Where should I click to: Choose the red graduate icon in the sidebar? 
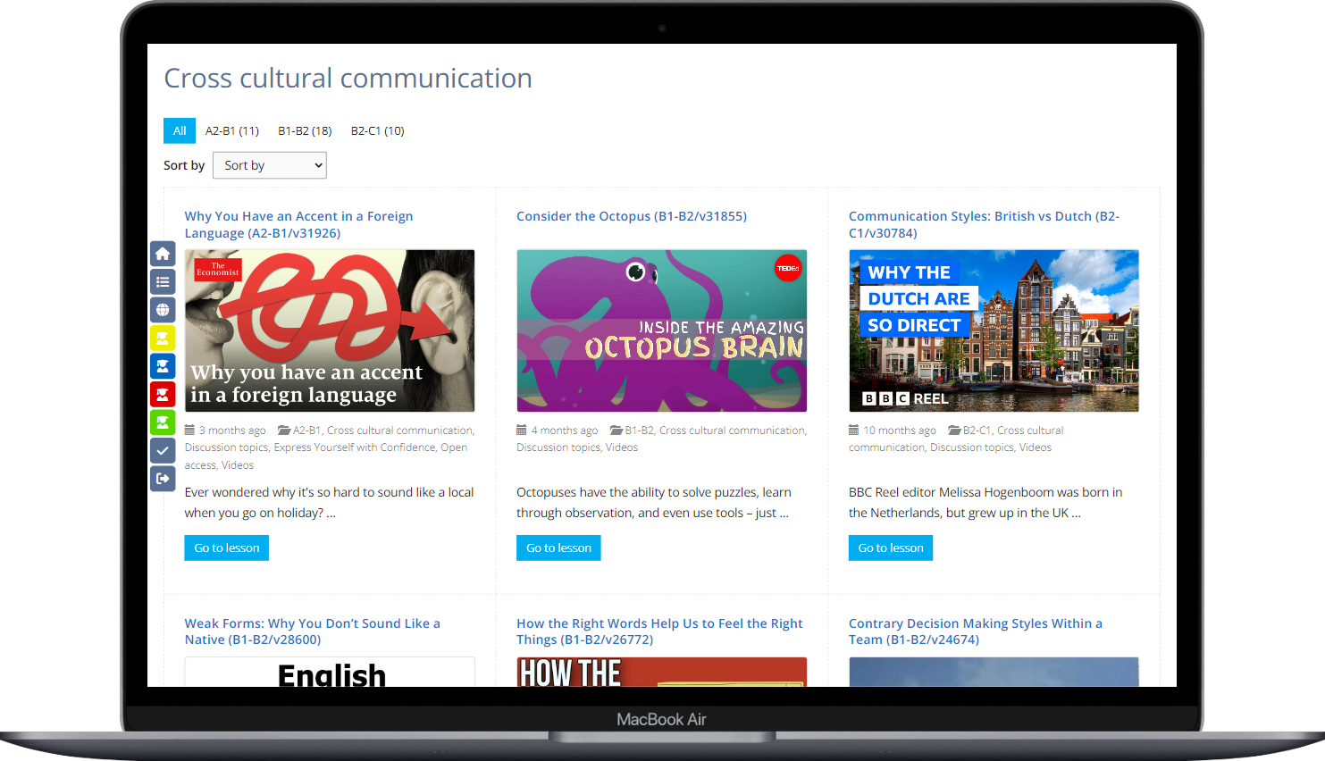[163, 394]
